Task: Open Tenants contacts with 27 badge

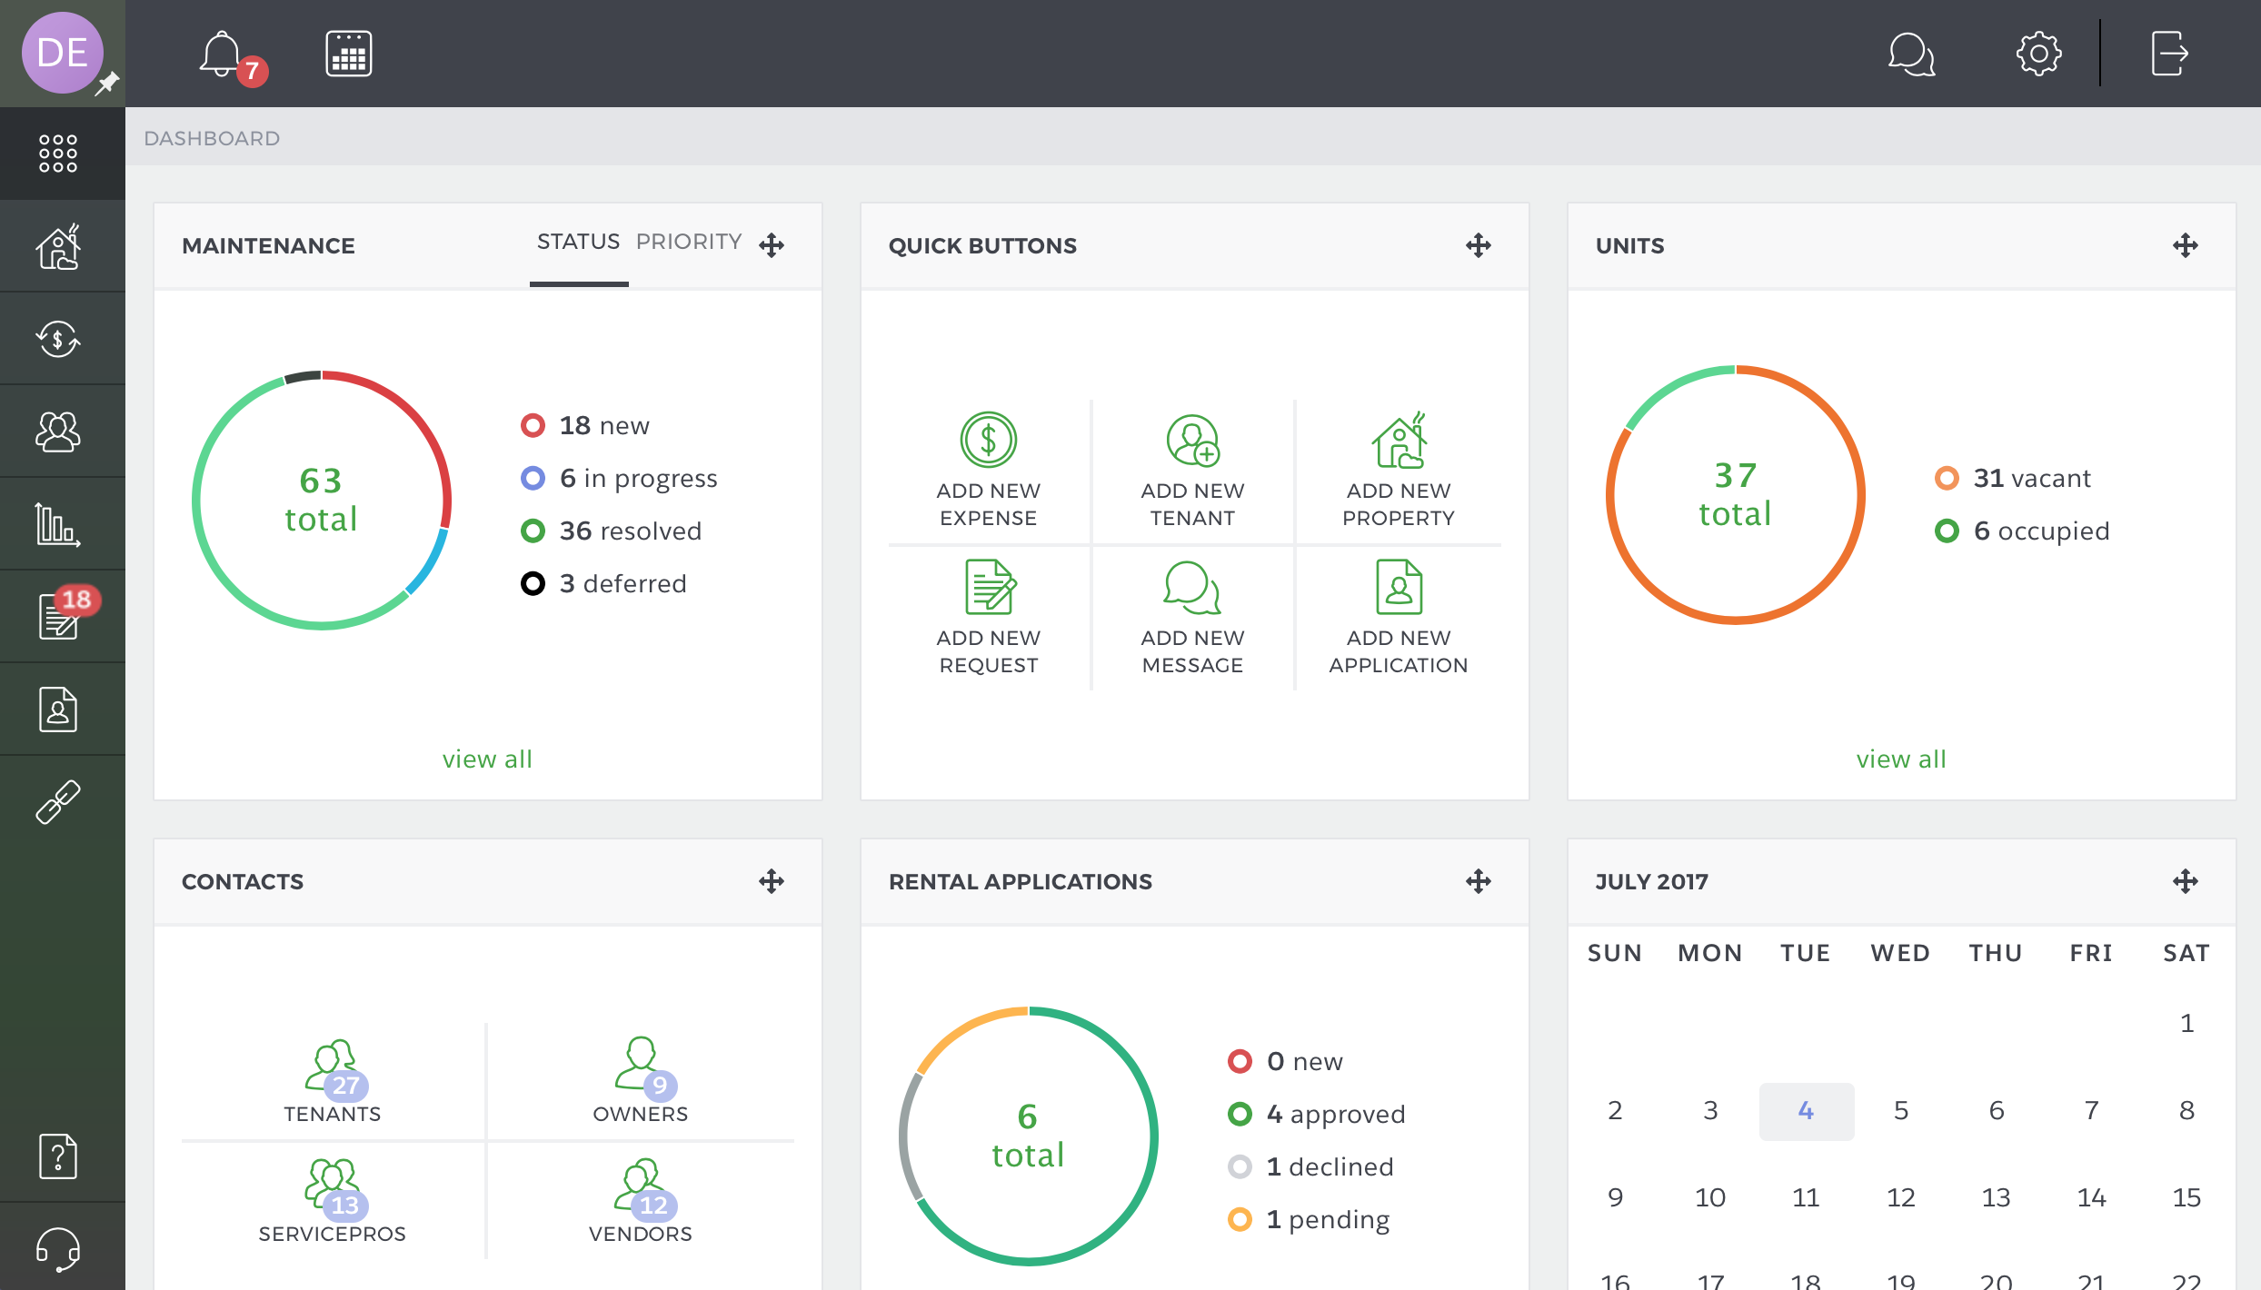Action: pos(333,1081)
